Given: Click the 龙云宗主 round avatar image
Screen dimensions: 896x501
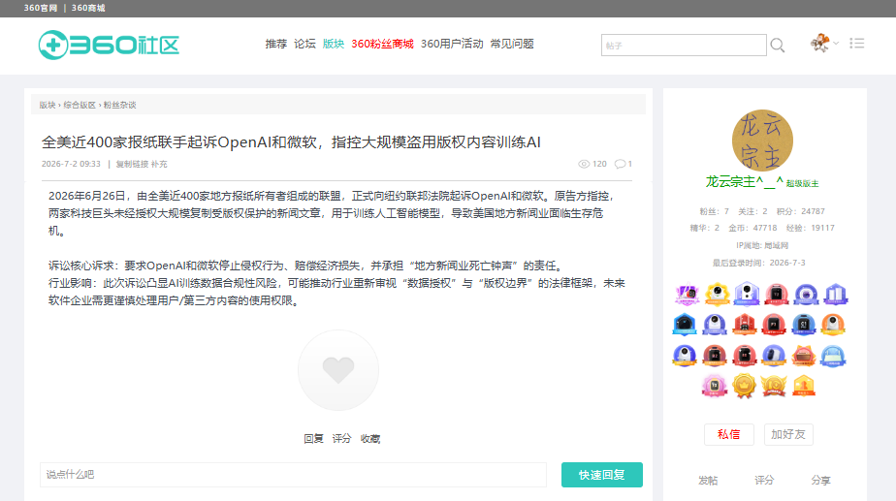Looking at the screenshot, I should [x=762, y=141].
